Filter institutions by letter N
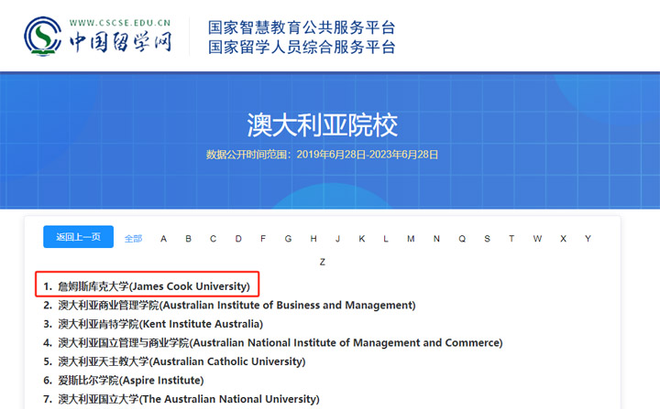Viewport: 660px width, 409px height. tap(436, 239)
